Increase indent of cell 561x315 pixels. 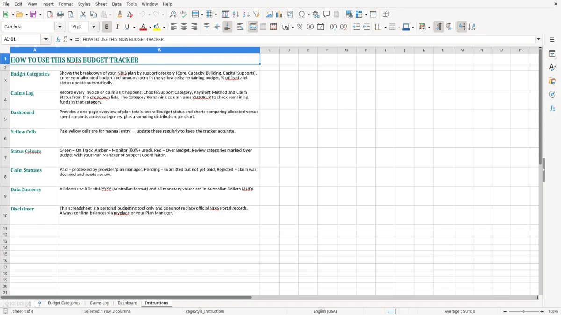[356, 27]
